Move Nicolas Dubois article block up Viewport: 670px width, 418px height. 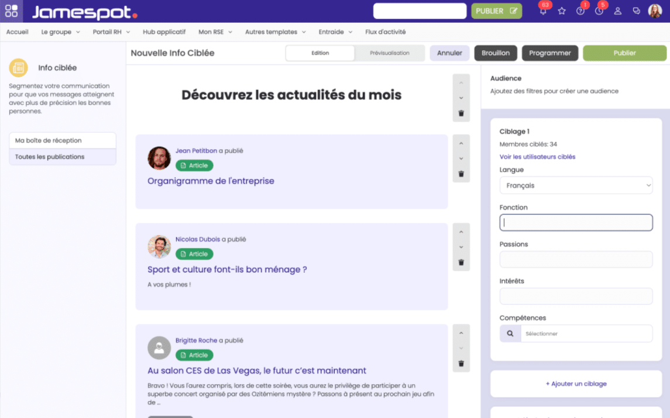[461, 232]
